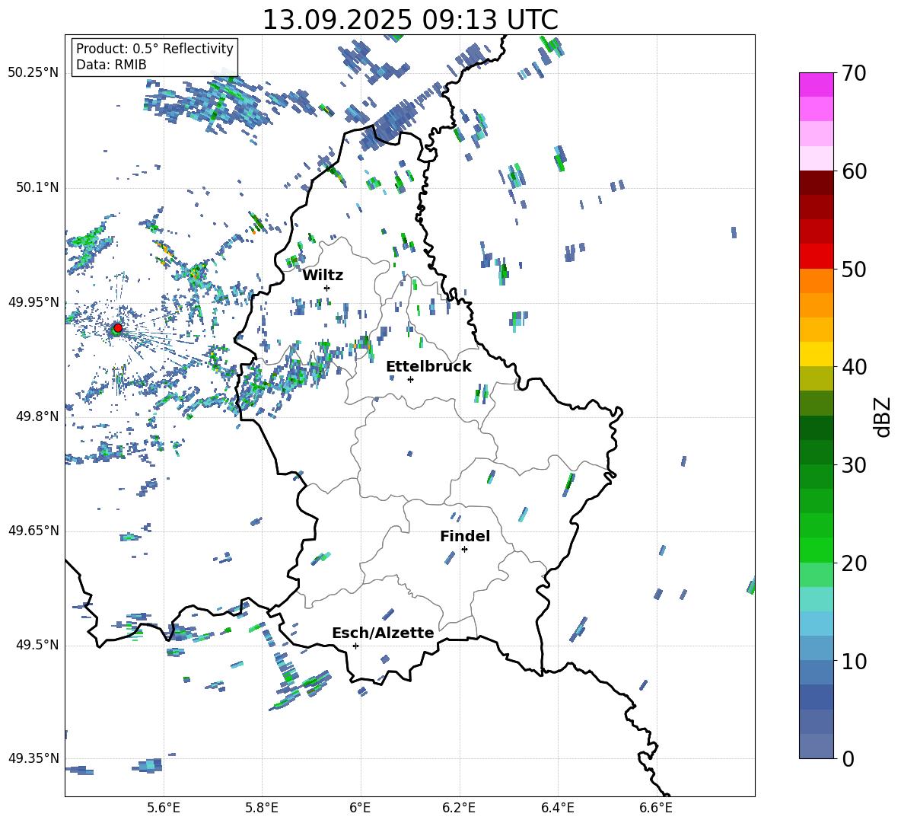Click the colorbar 40 tick label
This screenshot has height=823, width=901.
click(x=854, y=367)
